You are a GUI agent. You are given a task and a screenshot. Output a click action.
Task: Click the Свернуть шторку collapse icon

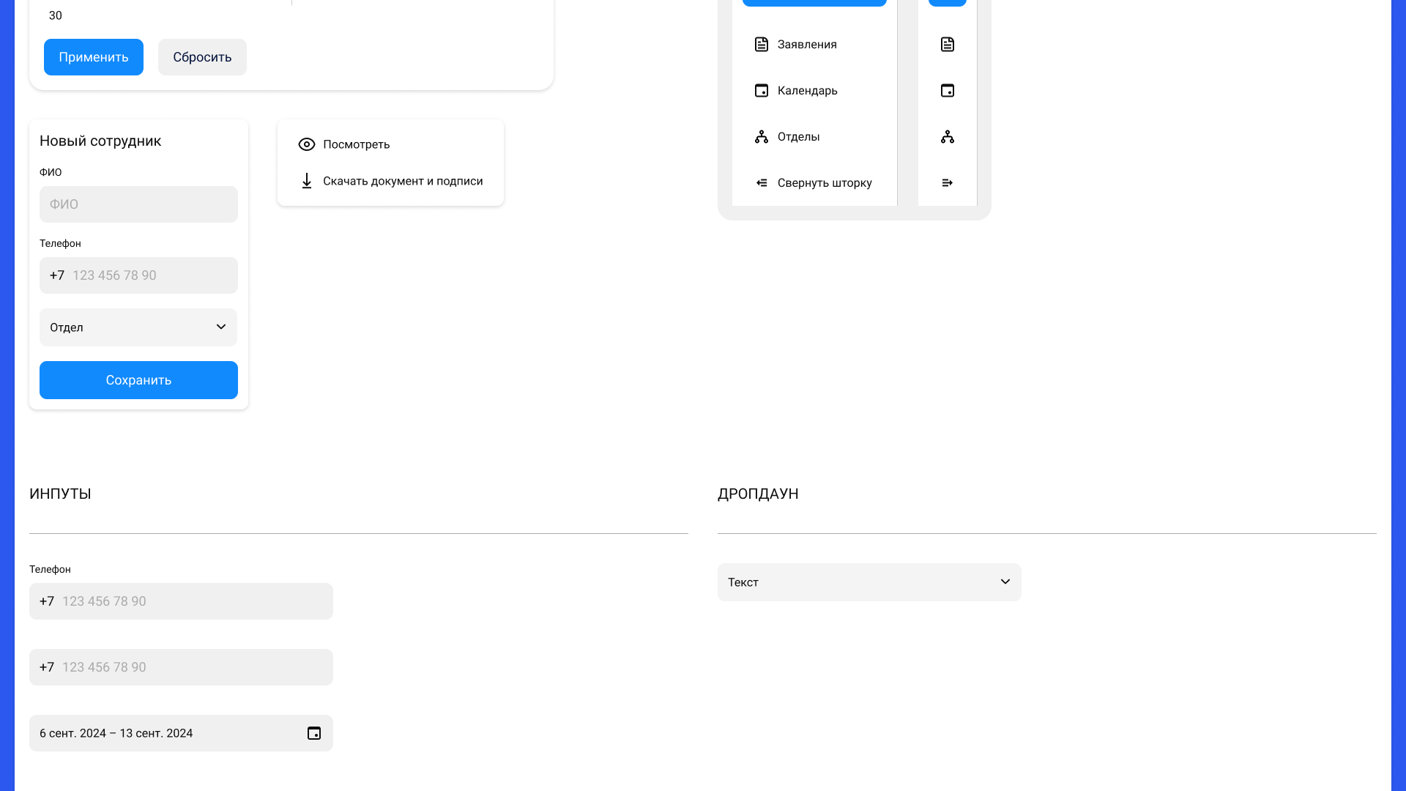762,182
